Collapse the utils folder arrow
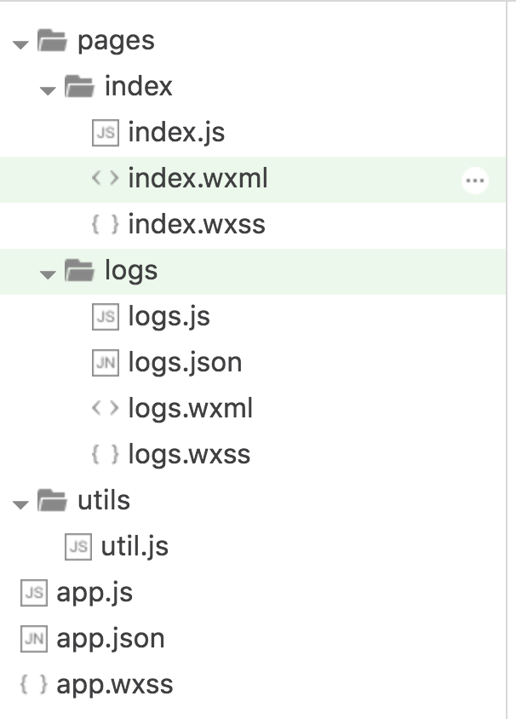This screenshot has width=516, height=719. (x=20, y=503)
